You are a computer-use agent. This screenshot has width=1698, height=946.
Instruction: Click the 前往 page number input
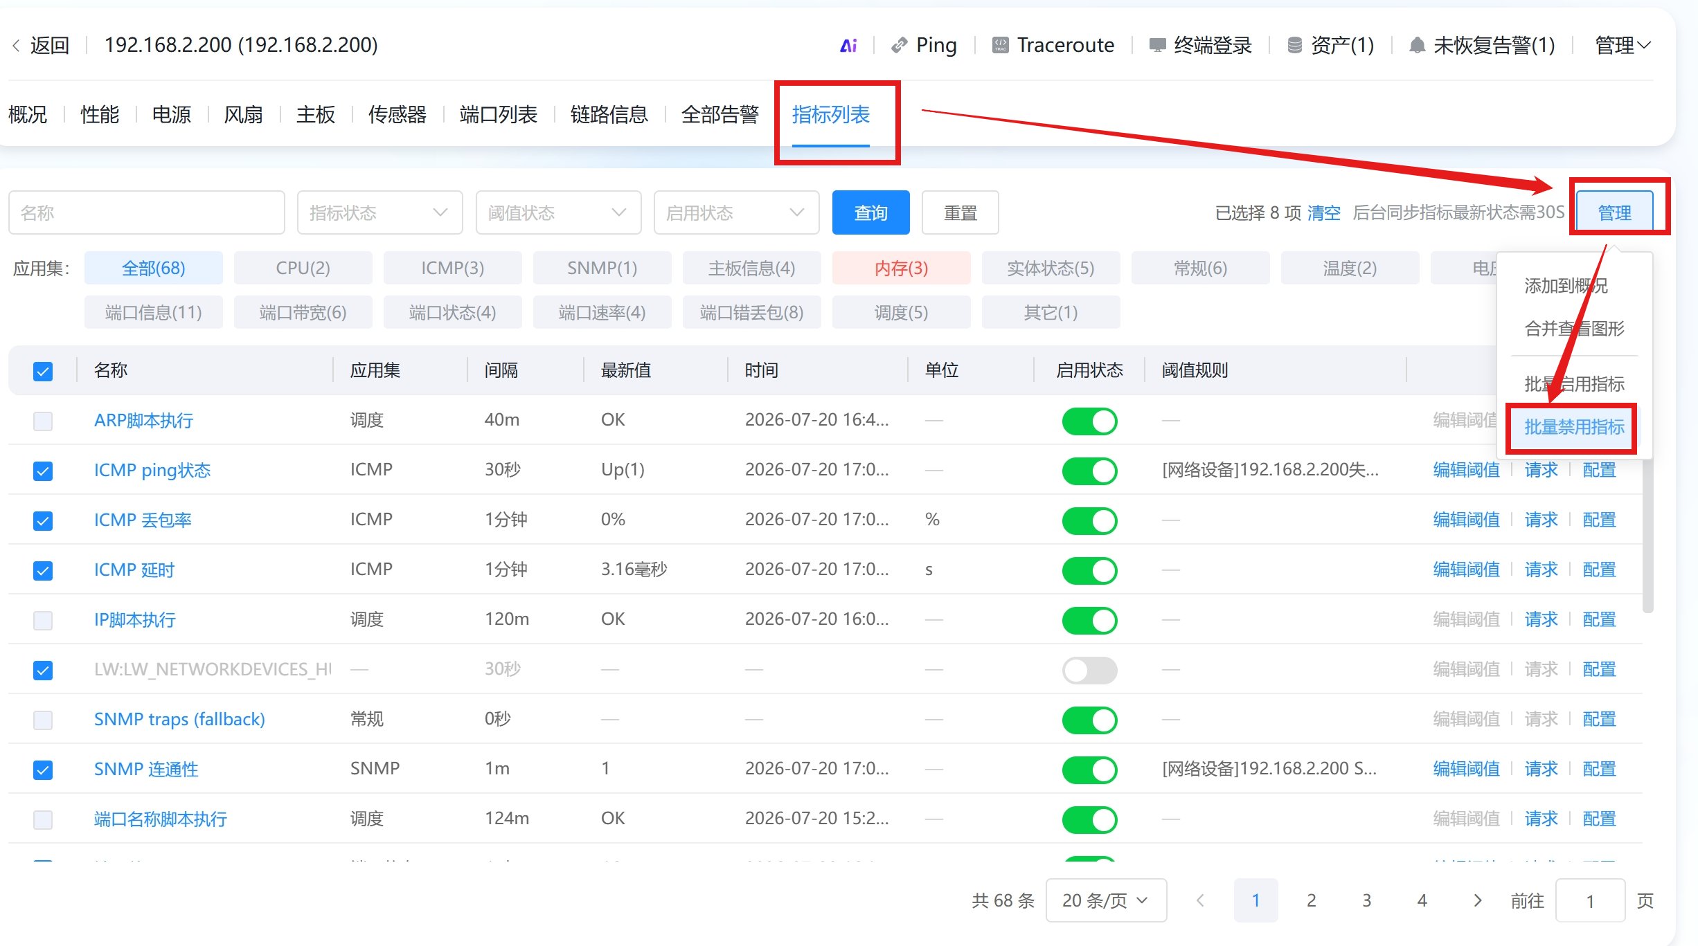[1590, 900]
